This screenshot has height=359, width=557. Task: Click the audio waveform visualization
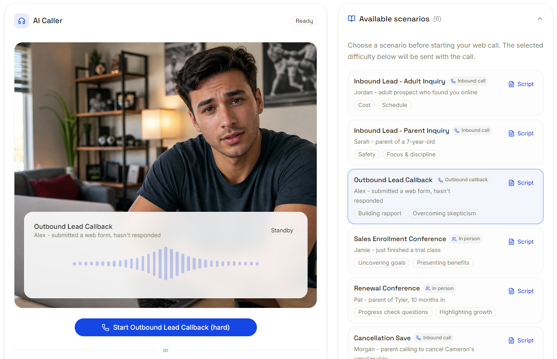coord(166,263)
